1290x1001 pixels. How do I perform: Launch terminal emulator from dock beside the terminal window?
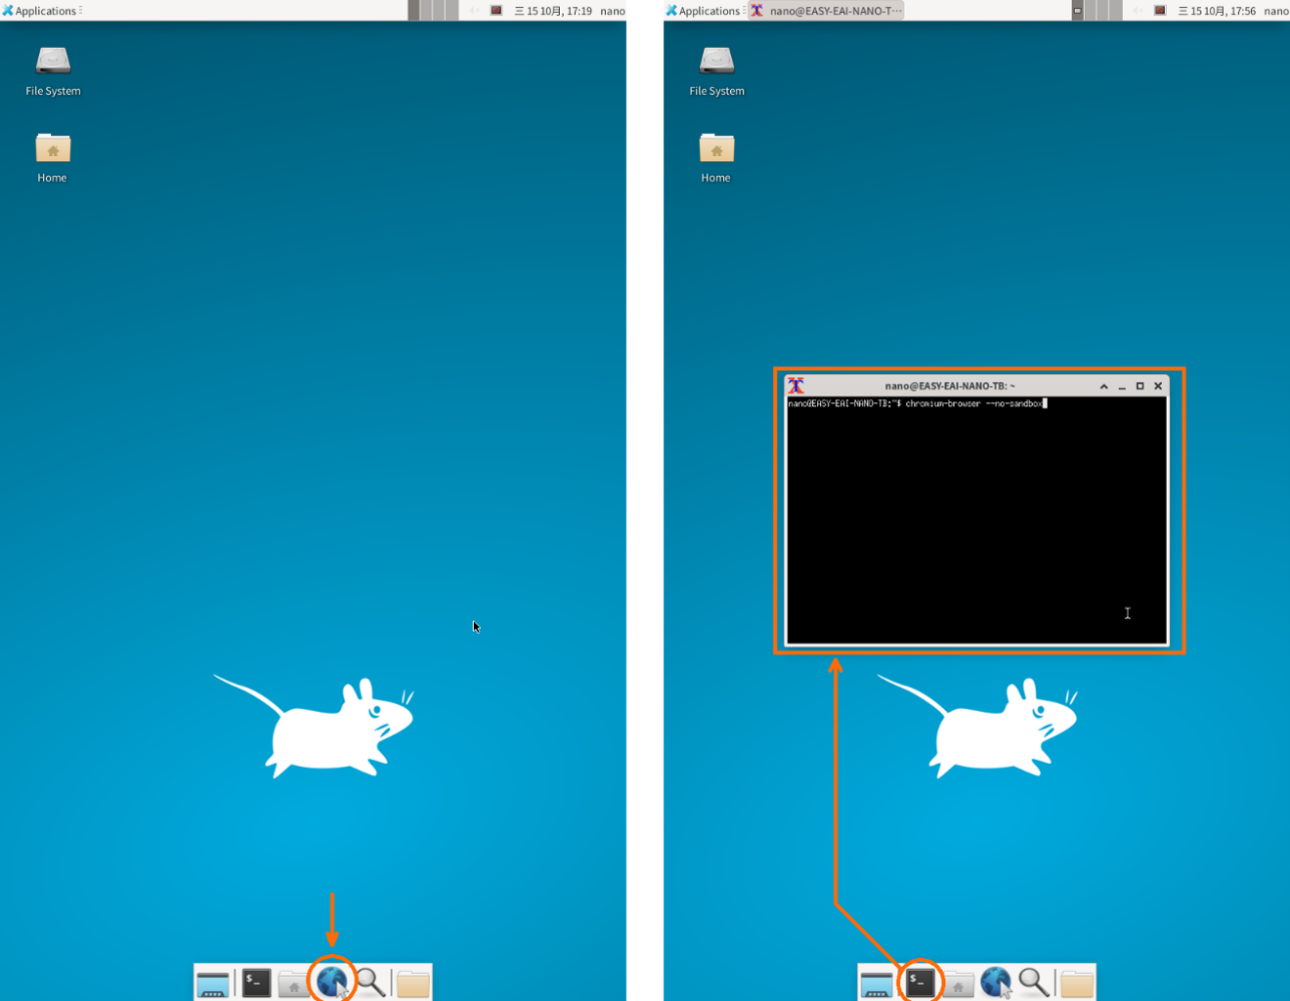(x=920, y=981)
